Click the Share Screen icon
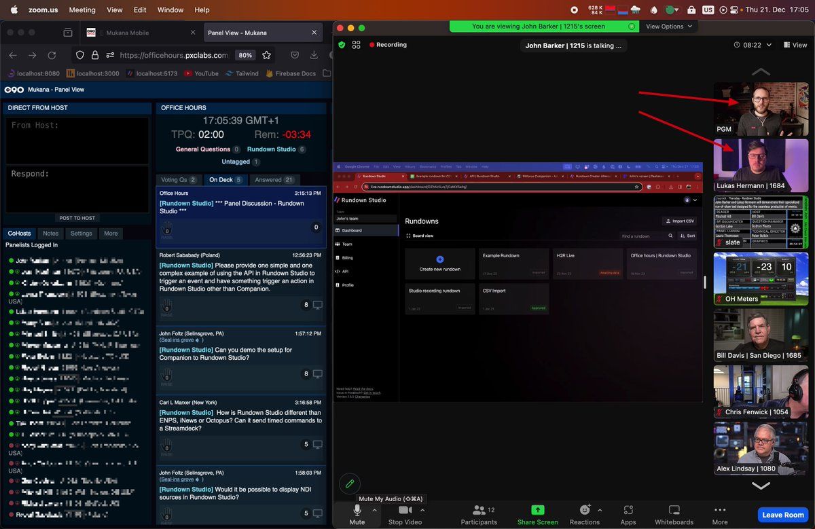 coord(537,510)
